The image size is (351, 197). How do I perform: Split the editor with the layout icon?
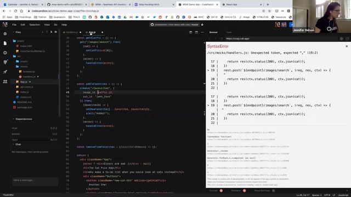tap(190, 32)
